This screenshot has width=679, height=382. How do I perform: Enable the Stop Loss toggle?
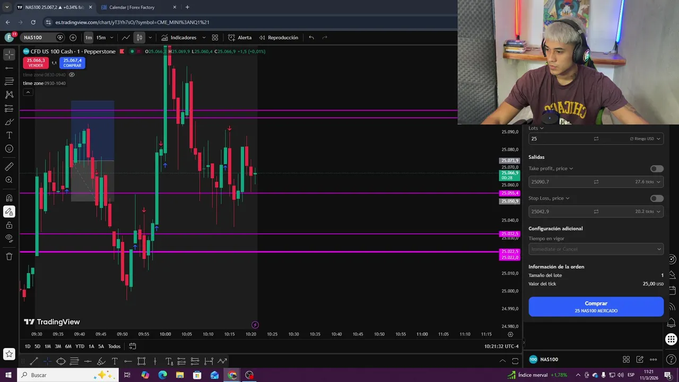tap(657, 198)
